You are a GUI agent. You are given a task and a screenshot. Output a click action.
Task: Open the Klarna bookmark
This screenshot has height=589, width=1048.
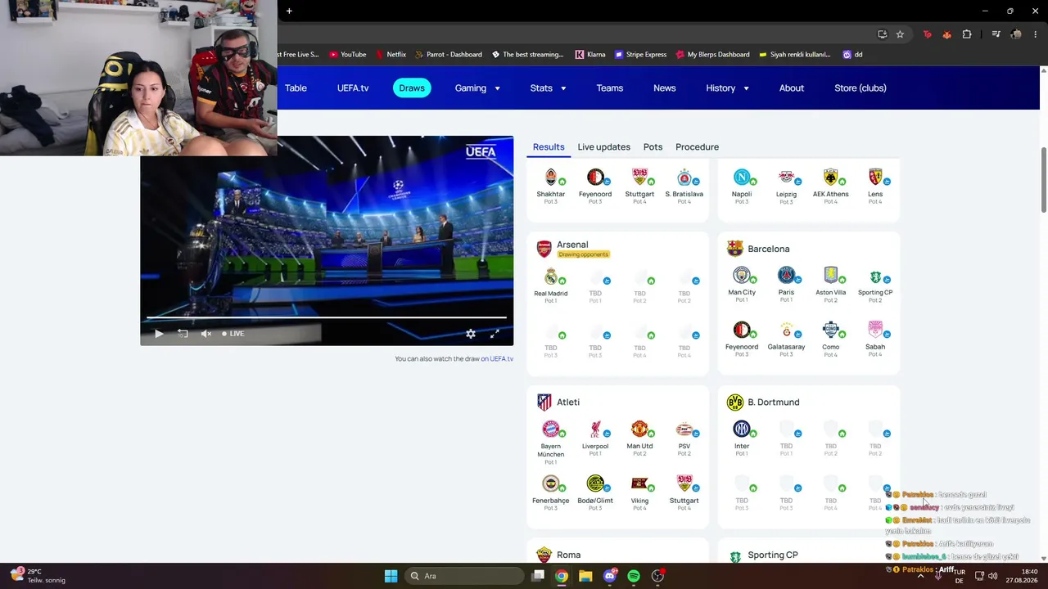[590, 55]
